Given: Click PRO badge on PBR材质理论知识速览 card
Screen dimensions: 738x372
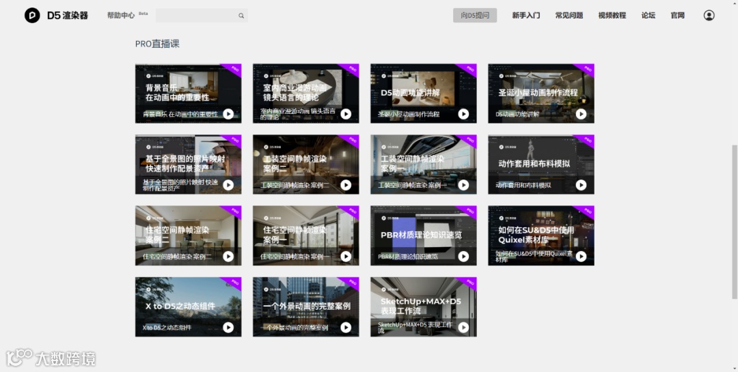Looking at the screenshot, I should pos(469,211).
